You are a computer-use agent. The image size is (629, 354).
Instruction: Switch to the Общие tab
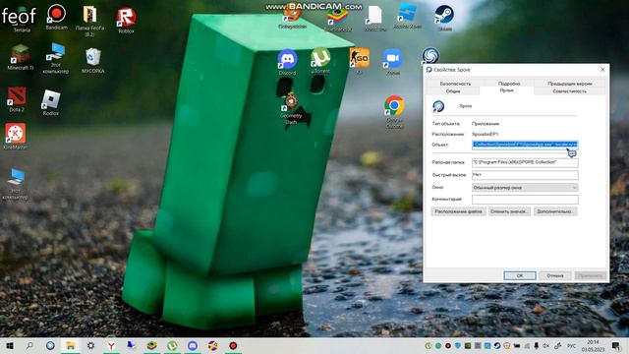click(x=453, y=91)
